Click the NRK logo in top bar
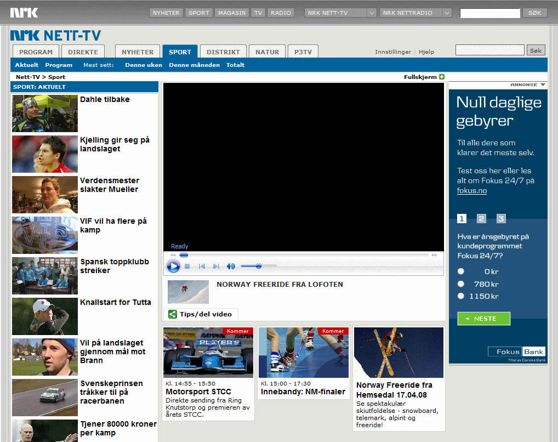 24,13
